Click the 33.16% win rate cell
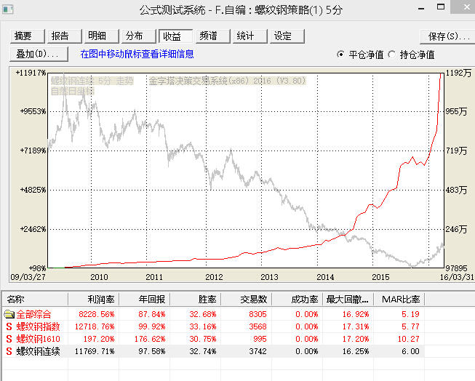 tap(203, 326)
